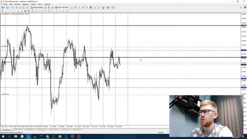247x139 pixels.
Task: Zoom out the chart with magnifier minus
Action: point(87,7)
